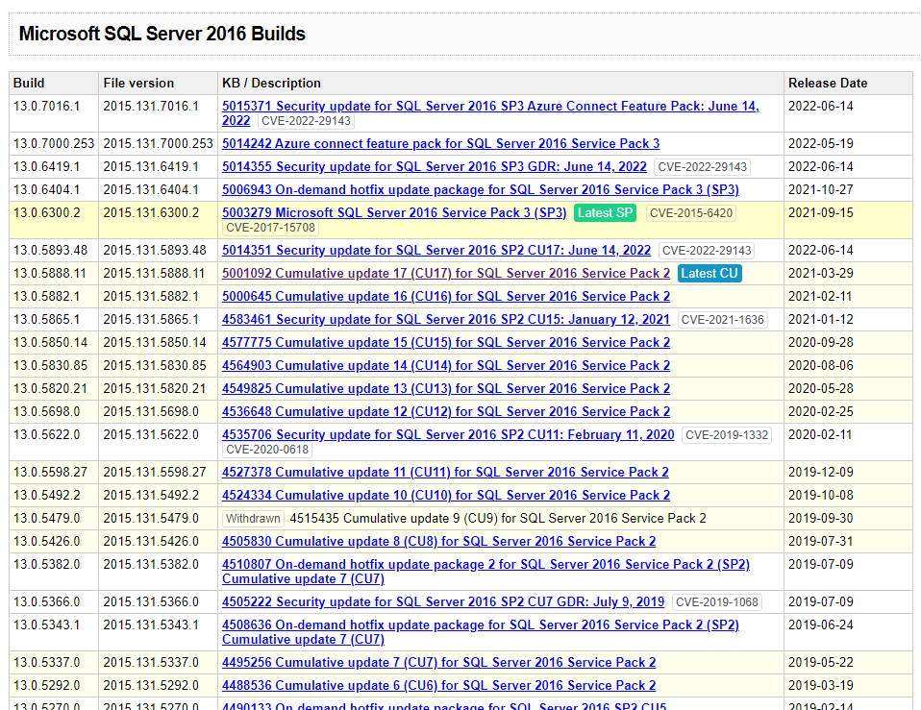Select file version 2015.131.5622.0

point(151,435)
